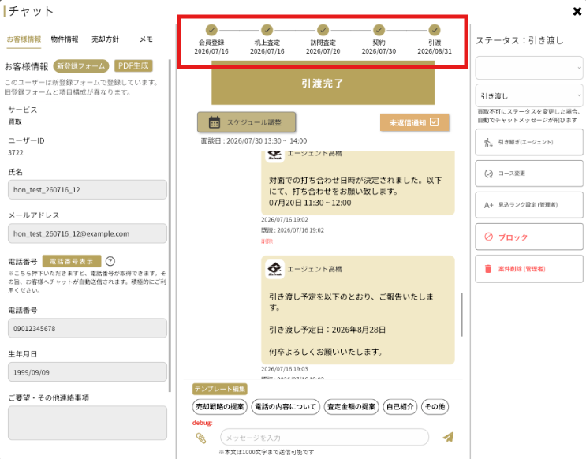Toggle the 未返信通知 checkbox
Viewport: 586px width, 459px height.
click(x=435, y=122)
